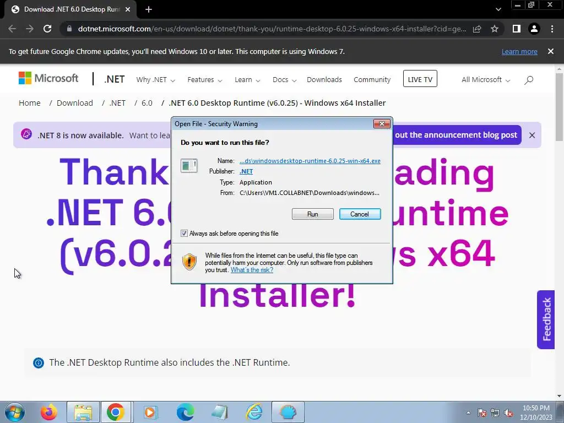
Task: Open the What's the risk? link
Action: [x=252, y=270]
